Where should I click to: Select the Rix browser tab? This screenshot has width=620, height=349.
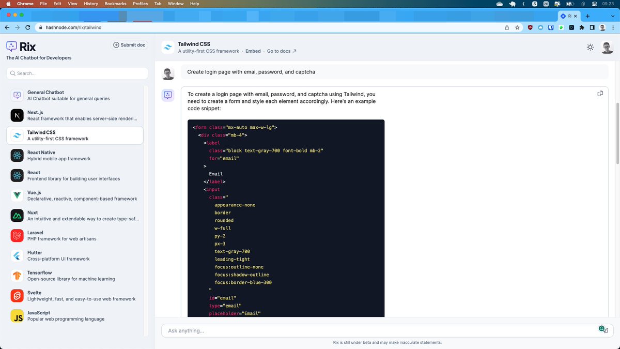[x=569, y=16]
